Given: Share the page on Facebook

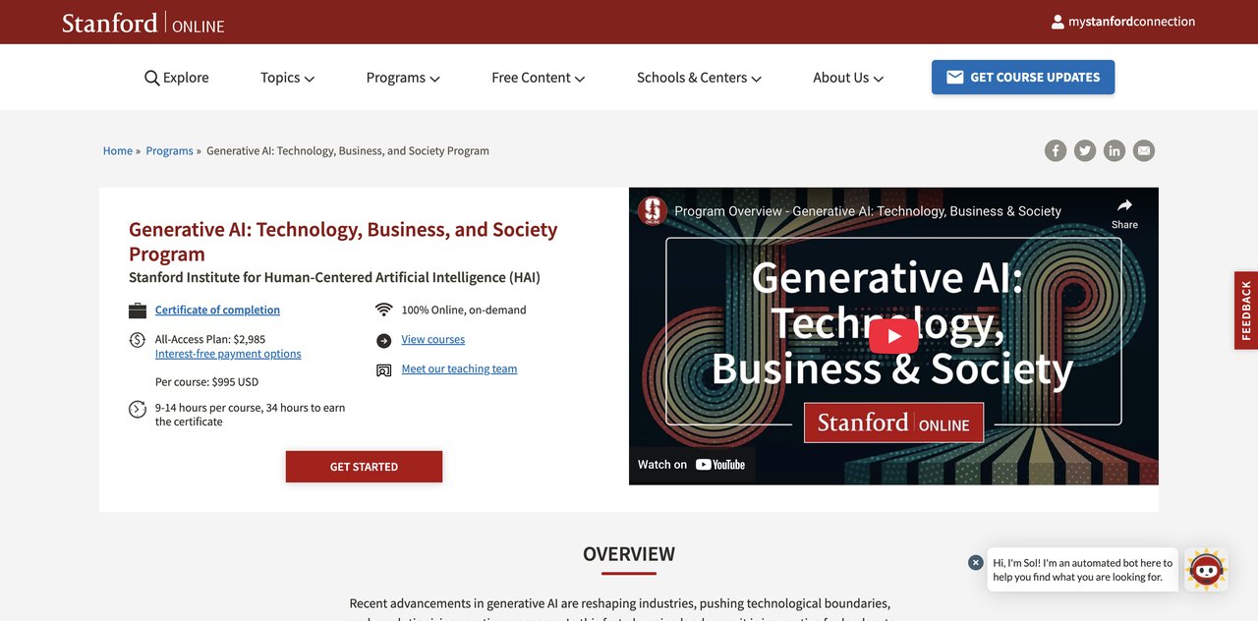Looking at the screenshot, I should tap(1056, 150).
